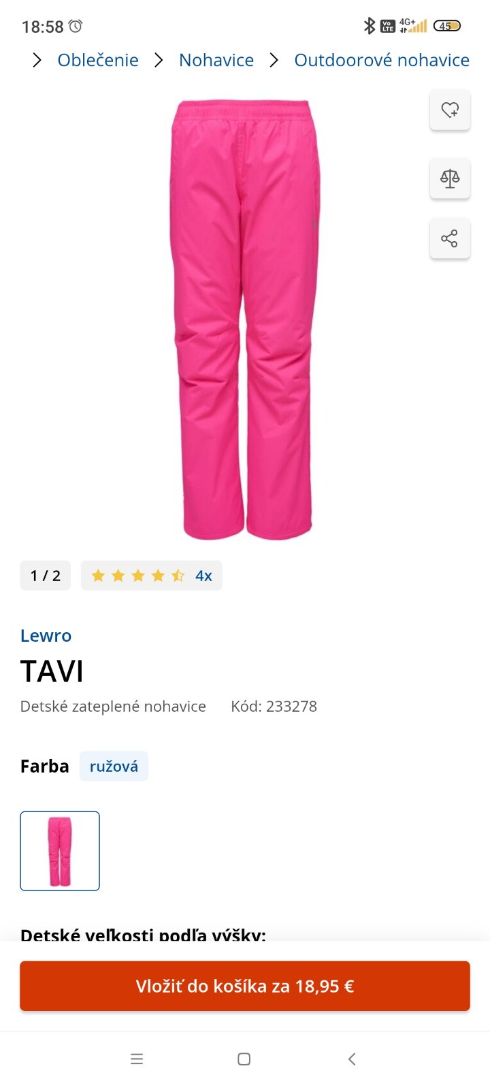Tap the battery indicator in status bar
490x1090 pixels.
447,26
